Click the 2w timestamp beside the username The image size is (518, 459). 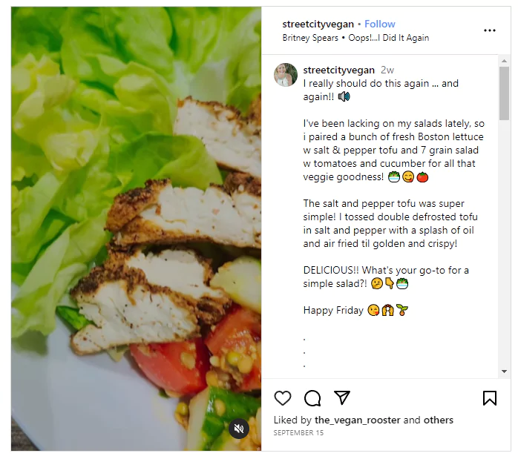[x=387, y=70]
